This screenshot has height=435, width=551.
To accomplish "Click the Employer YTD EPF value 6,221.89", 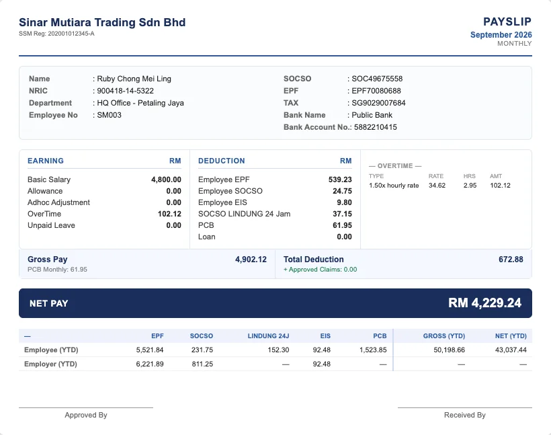I will click(150, 364).
